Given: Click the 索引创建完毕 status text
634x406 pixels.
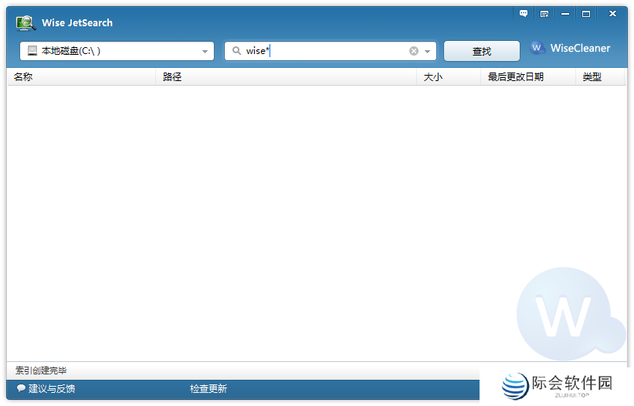Looking at the screenshot, I should 41,370.
